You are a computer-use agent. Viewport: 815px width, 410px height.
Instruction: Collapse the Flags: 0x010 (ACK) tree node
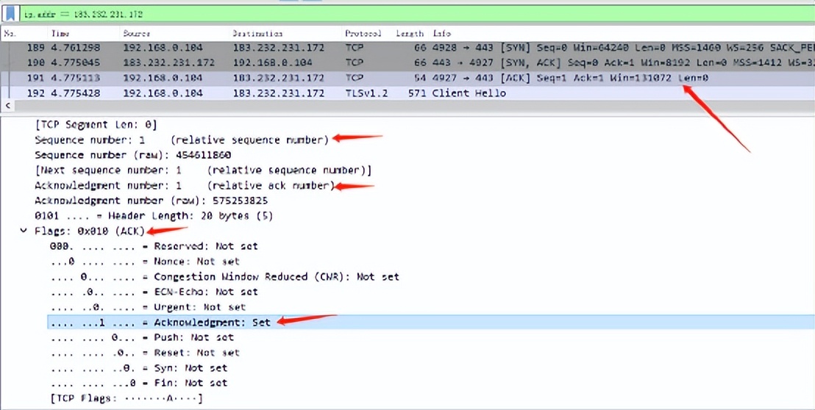click(x=24, y=231)
